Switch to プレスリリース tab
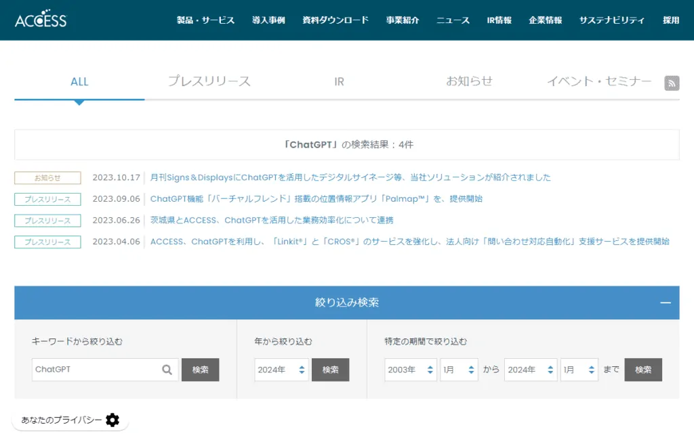Screen dimensions: 694x442 209,82
